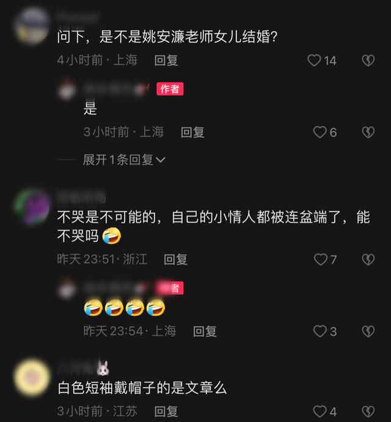Open the top commenter's blurred avatar
The height and width of the screenshot is (422, 391).
tap(32, 26)
